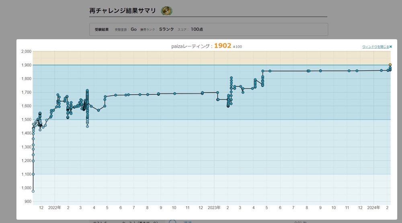Click the 2,000 y-axis label
Screen dimensions: 402x223
(x=27, y=51)
